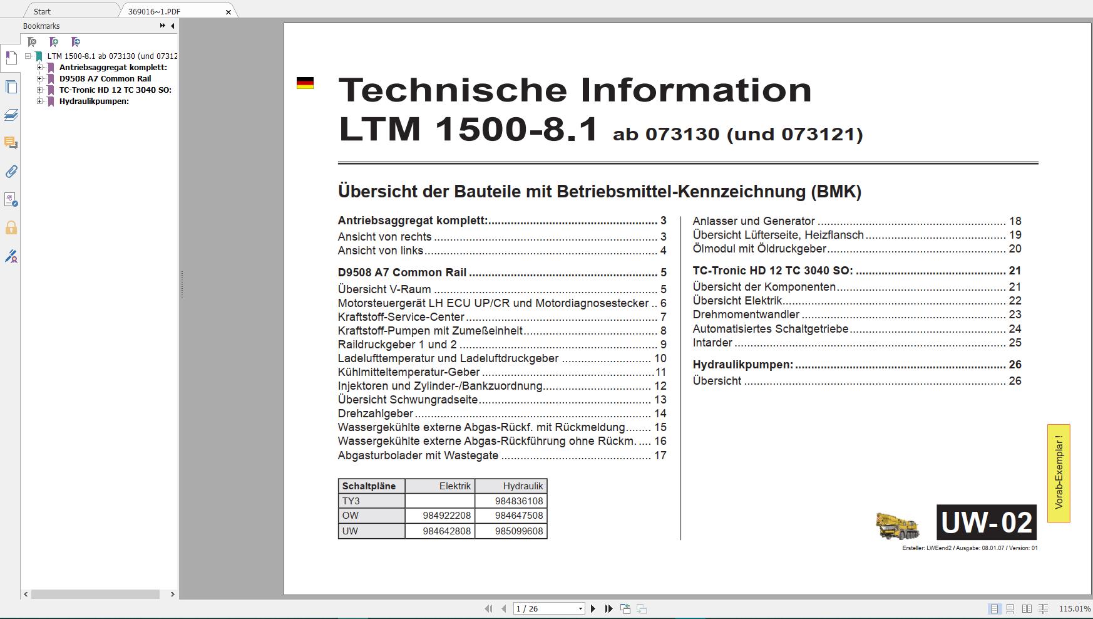
Task: Enable facing pages view
Action: coord(1027,608)
